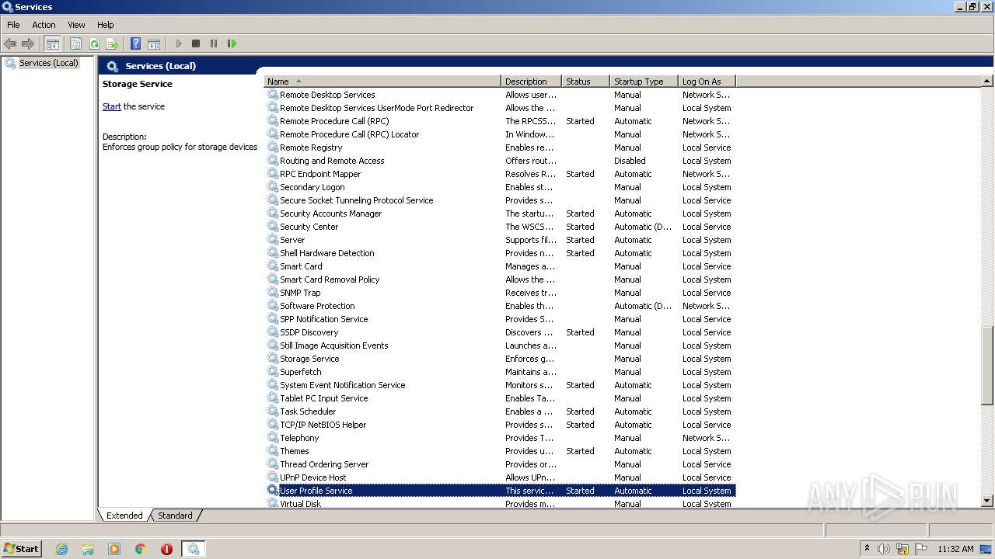Select the Themes service
The image size is (995, 559).
(x=500, y=451)
